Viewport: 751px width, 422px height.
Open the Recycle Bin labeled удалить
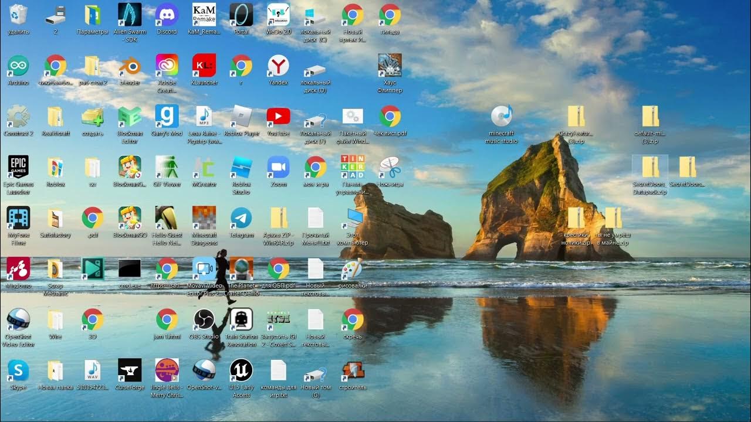(x=18, y=15)
